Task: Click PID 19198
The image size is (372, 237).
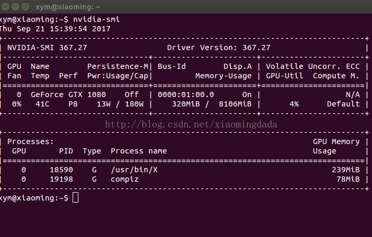Action: coord(61,179)
